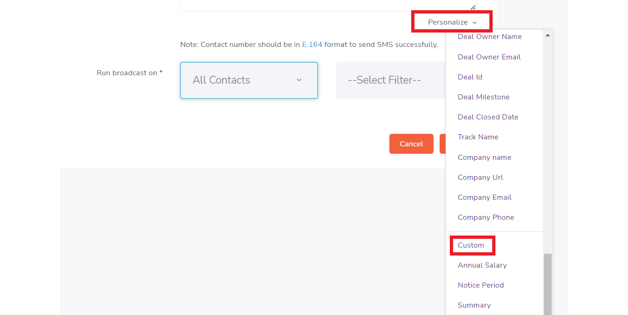Choose Company name from Personalize list
The height and width of the screenshot is (315, 628).
tap(484, 157)
